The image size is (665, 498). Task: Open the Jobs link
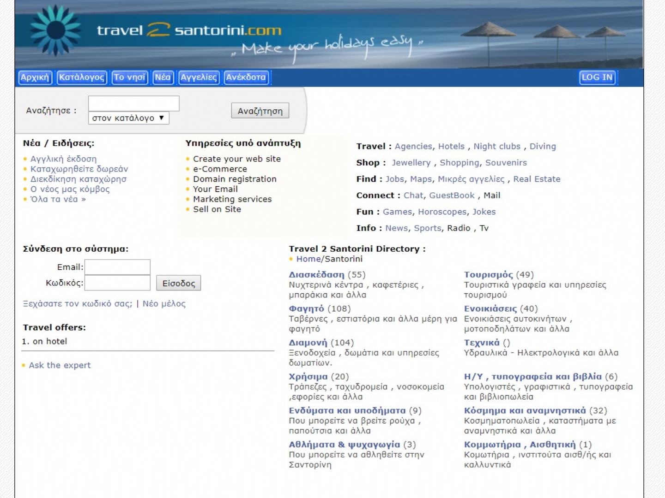point(395,179)
